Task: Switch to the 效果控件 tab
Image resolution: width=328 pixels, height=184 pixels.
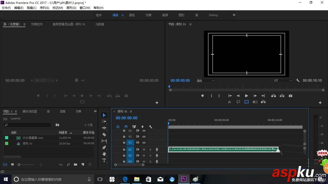Action: (x=37, y=24)
